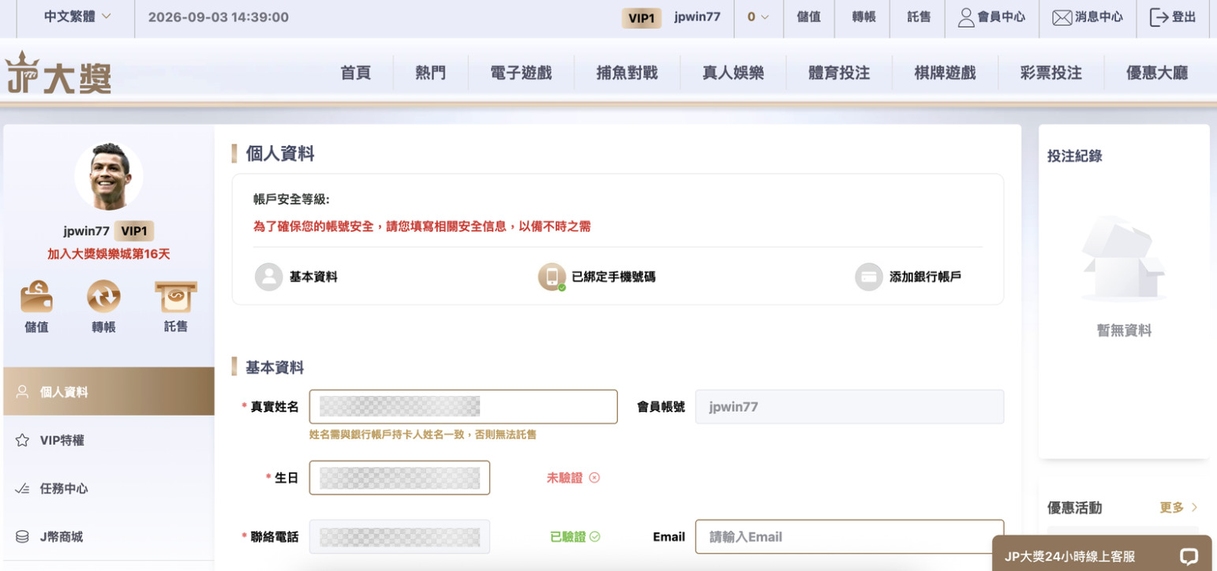Open 電子遊戲 in main navigation
The width and height of the screenshot is (1217, 571).
click(x=521, y=73)
